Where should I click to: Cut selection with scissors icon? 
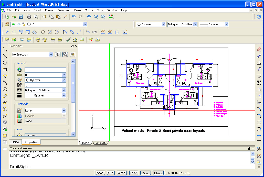pyautogui.click(x=45, y=17)
